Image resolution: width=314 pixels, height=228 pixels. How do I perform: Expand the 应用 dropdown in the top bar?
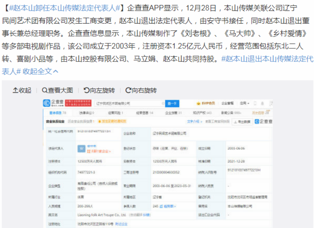[245, 103]
